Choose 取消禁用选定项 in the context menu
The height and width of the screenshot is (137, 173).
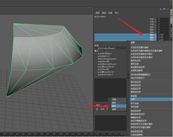point(138,67)
